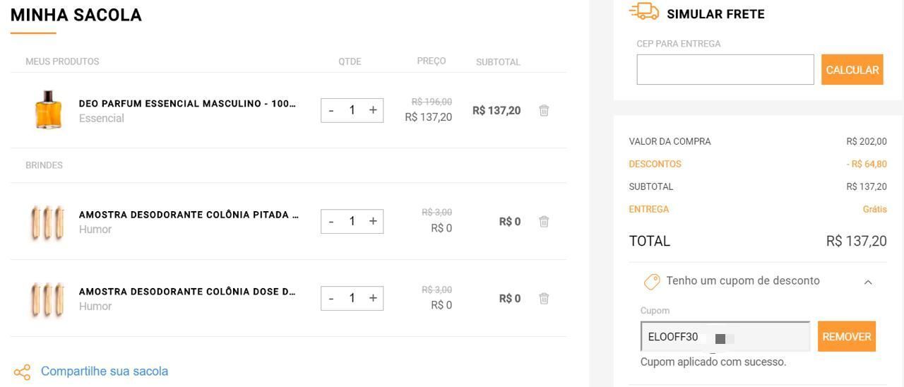The image size is (904, 387).
Task: Increase quantity of Colônia Pitada sample
Action: click(x=373, y=222)
